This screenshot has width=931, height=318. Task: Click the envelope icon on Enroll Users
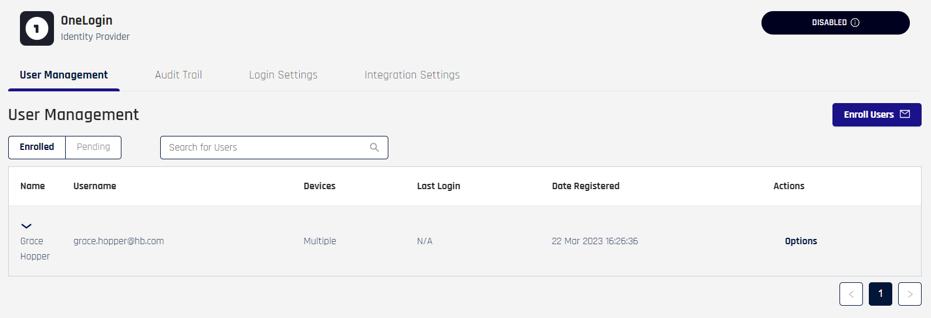tap(905, 114)
